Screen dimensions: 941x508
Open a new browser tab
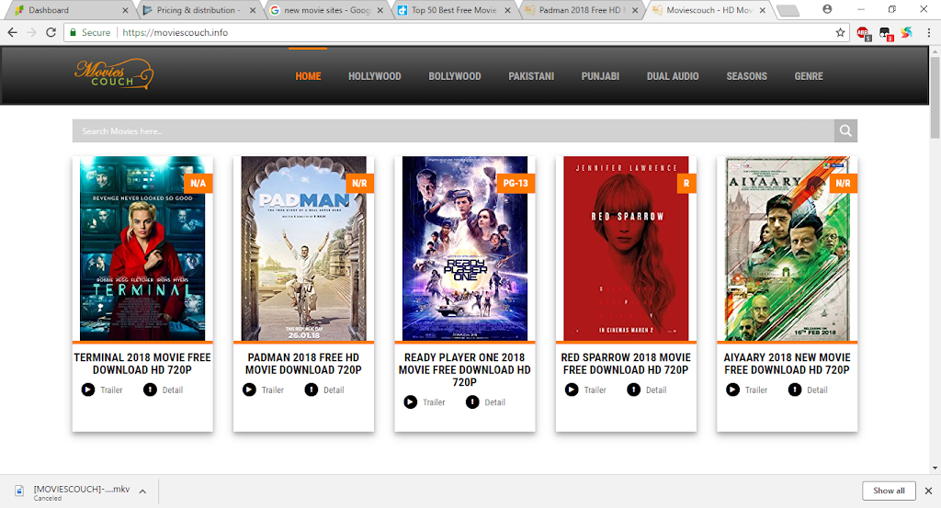(x=788, y=11)
